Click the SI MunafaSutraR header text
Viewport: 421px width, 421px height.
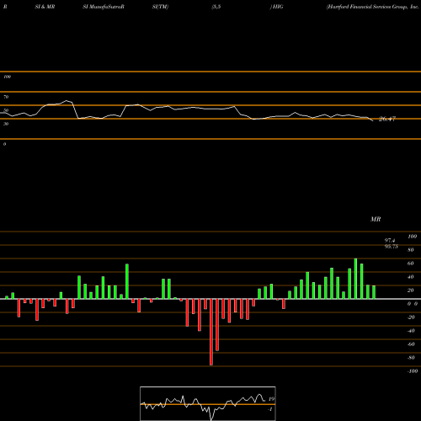click(104, 7)
